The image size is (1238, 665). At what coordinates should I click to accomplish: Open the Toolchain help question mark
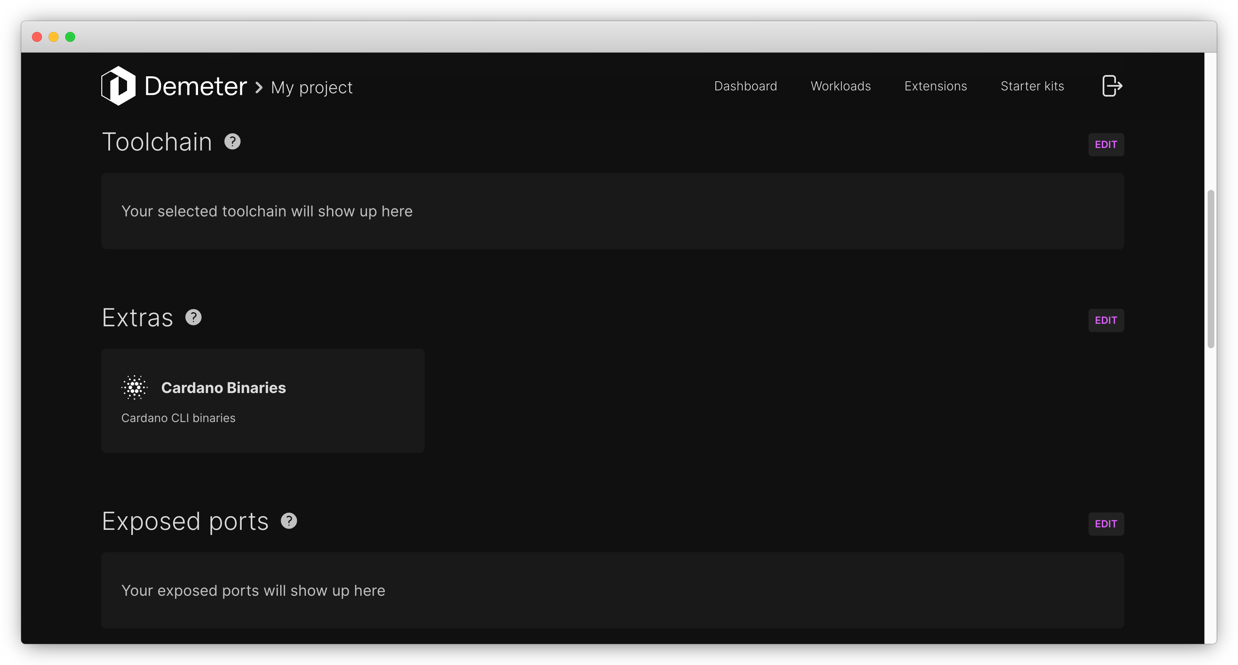pos(232,141)
